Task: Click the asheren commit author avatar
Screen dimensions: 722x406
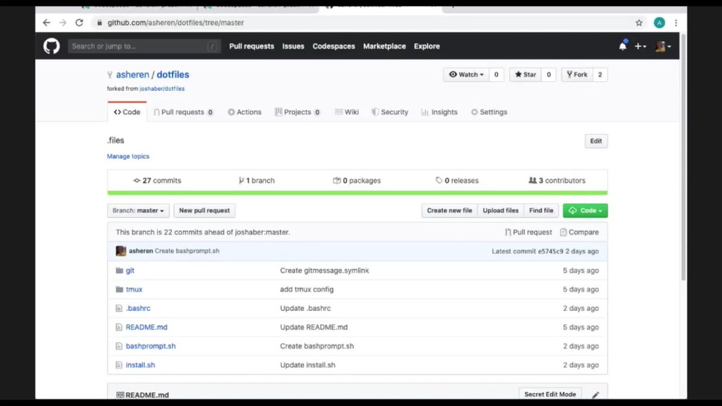Action: (121, 251)
